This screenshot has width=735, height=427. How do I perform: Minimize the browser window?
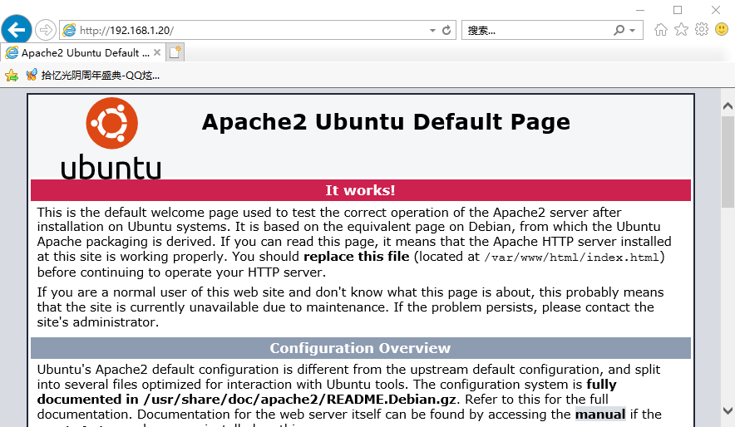(641, 10)
